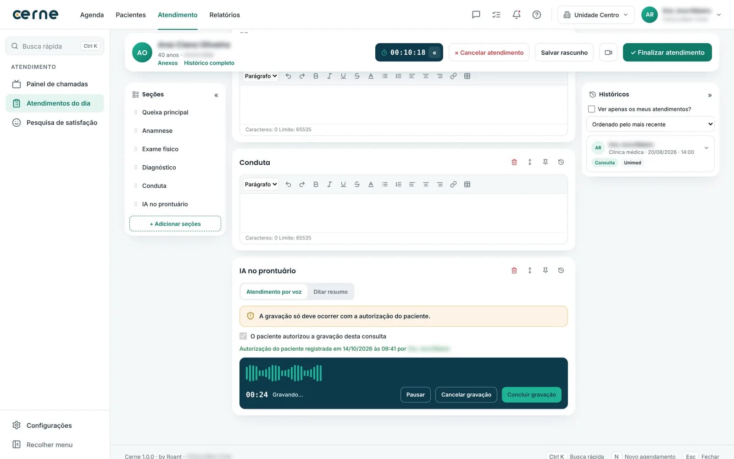This screenshot has width=734, height=459.
Task: Reorder the Conduta section with arrows icon
Action: (x=530, y=162)
